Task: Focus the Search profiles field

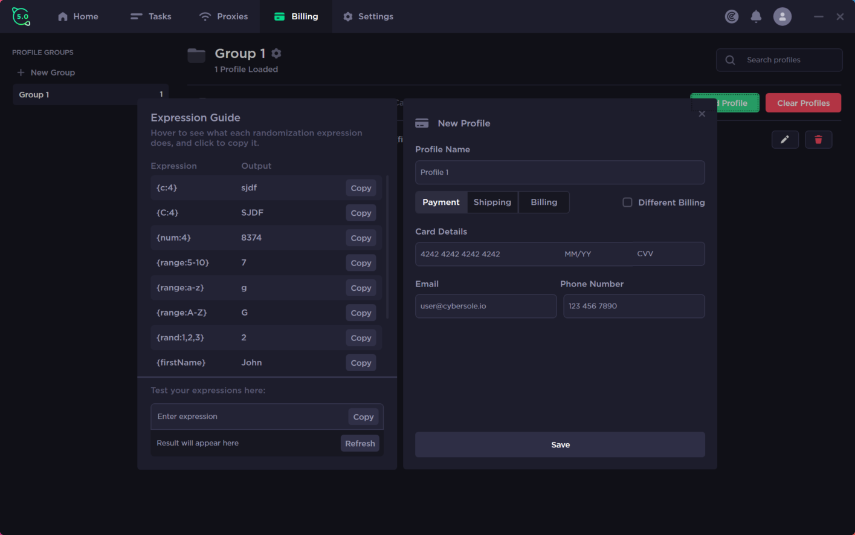Action: (779, 60)
